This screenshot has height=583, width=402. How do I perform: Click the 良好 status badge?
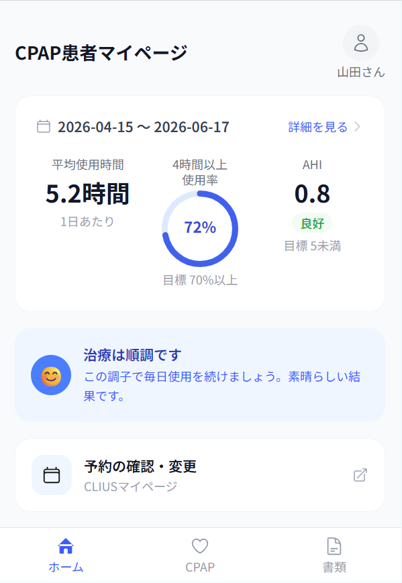(312, 223)
